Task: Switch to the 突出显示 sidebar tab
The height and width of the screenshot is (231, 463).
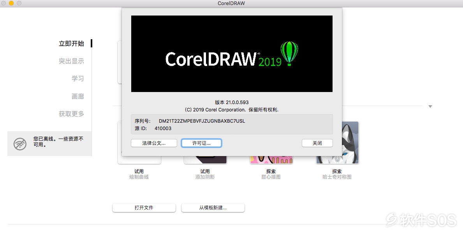Action: coord(72,61)
